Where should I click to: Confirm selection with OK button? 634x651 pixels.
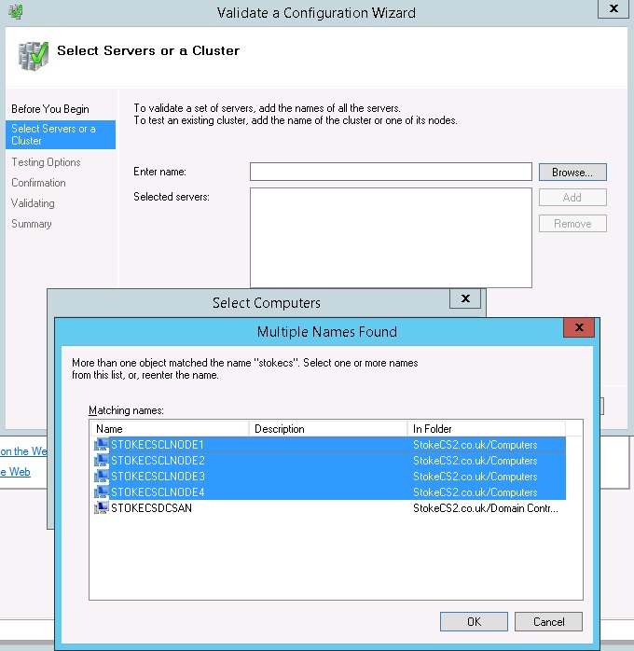pyautogui.click(x=474, y=621)
